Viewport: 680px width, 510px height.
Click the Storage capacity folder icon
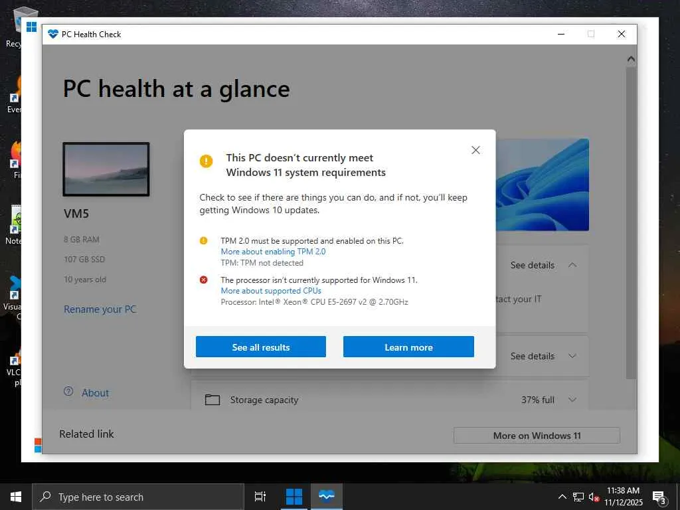pos(212,399)
